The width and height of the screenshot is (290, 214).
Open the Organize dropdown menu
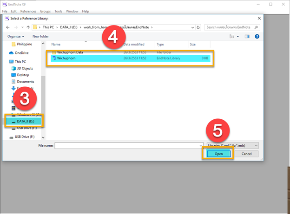pyautogui.click(x=16, y=36)
